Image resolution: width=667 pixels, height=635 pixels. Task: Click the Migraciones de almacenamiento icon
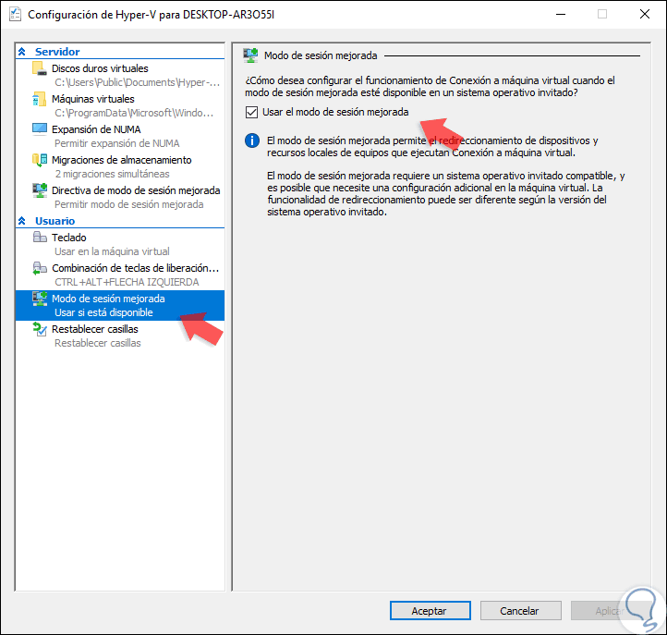pyautogui.click(x=40, y=160)
